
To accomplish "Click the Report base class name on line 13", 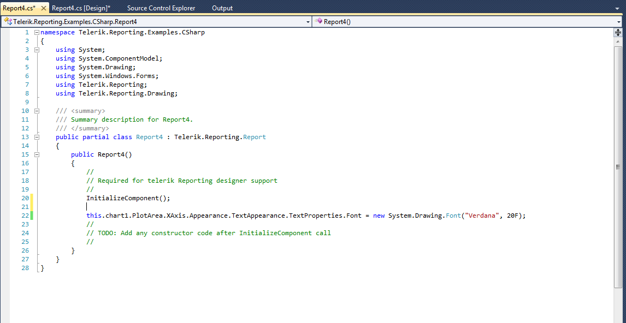I will click(x=255, y=137).
